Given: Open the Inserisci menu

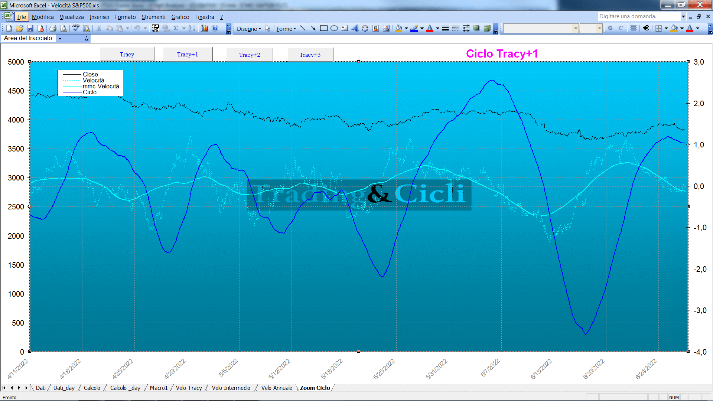Looking at the screenshot, I should tap(99, 17).
